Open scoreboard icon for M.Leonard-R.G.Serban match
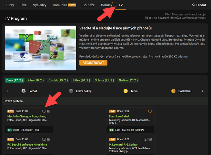The height and width of the screenshot is (155, 211). [x=150, y=139]
